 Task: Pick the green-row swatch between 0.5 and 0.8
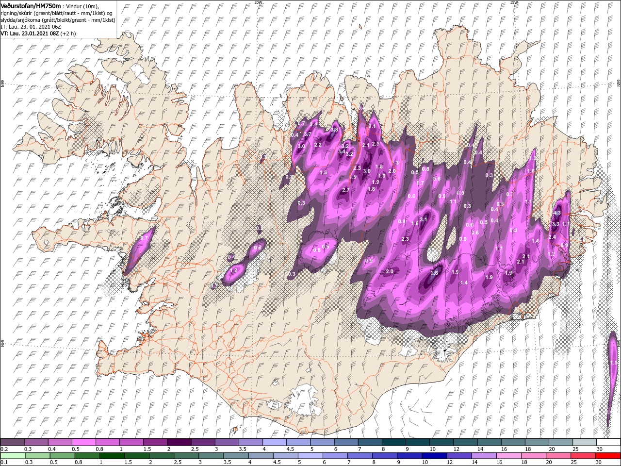62,455
